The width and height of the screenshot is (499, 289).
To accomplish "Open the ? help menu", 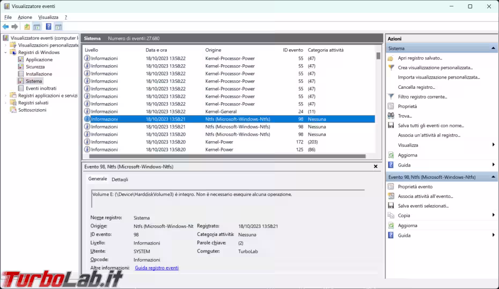I will tap(66, 17).
